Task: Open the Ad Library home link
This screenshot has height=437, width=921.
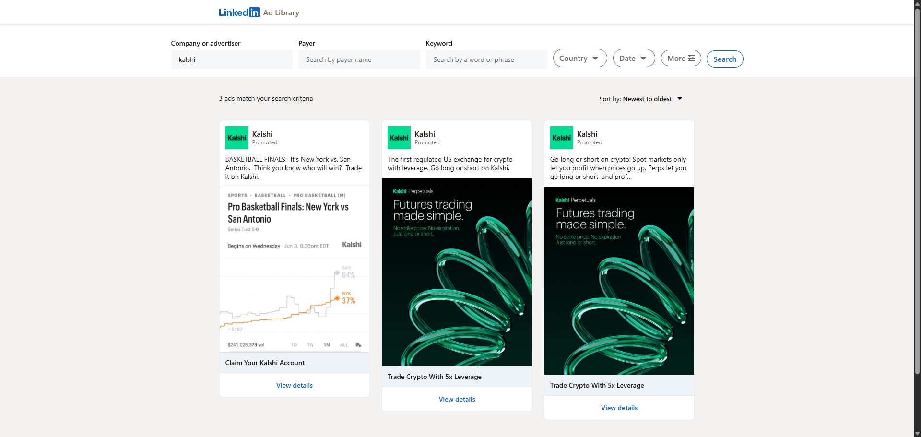Action: pyautogui.click(x=281, y=13)
